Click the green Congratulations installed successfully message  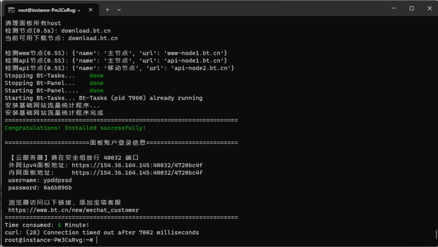point(75,128)
